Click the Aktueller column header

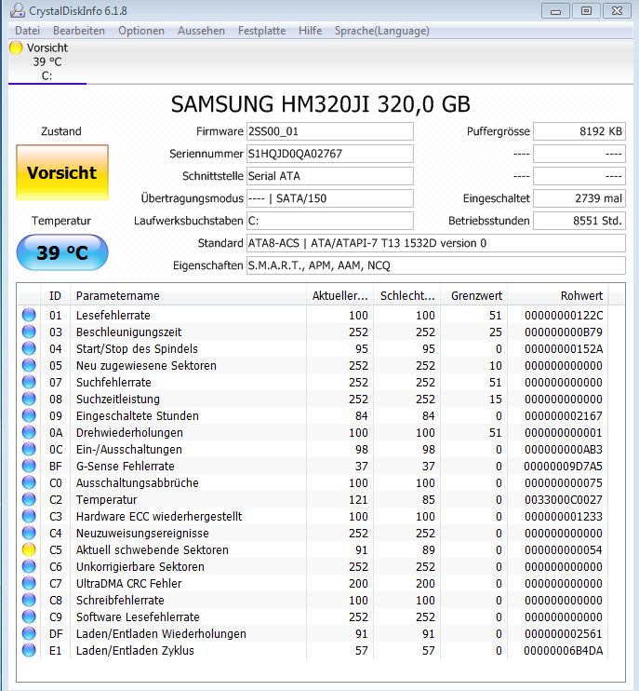[339, 296]
